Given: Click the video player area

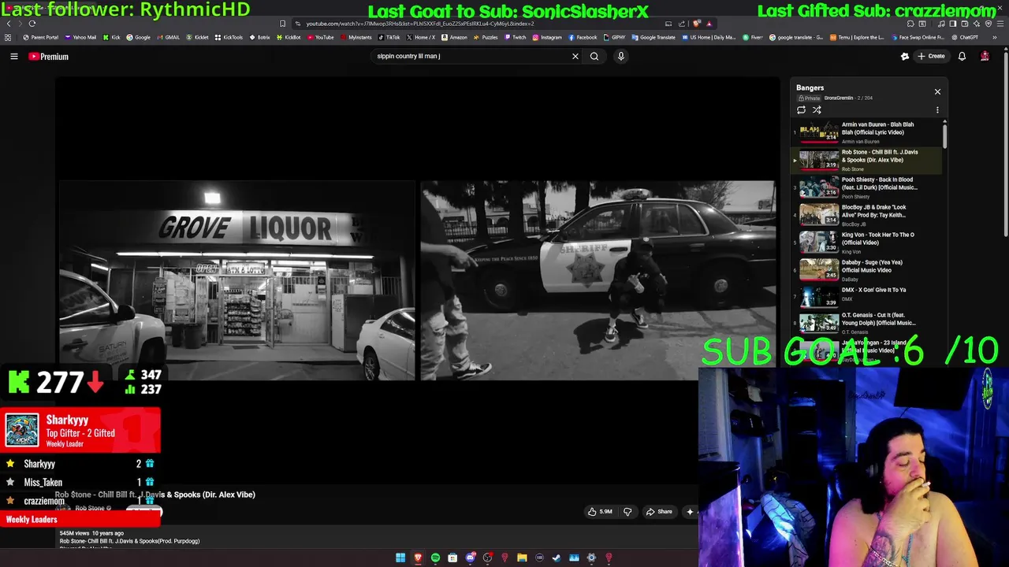Looking at the screenshot, I should [417, 280].
